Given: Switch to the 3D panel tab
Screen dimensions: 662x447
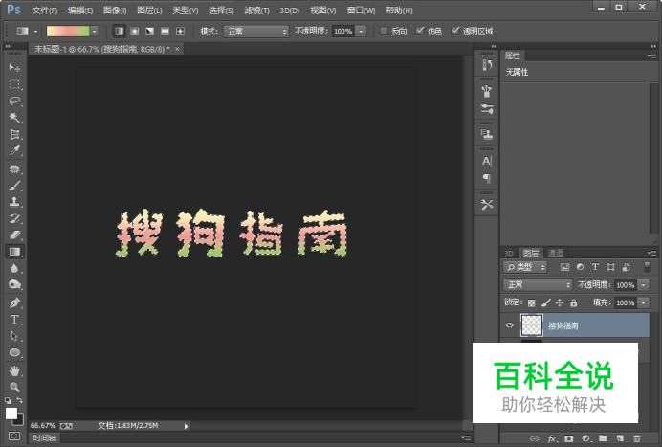Looking at the screenshot, I should [509, 253].
